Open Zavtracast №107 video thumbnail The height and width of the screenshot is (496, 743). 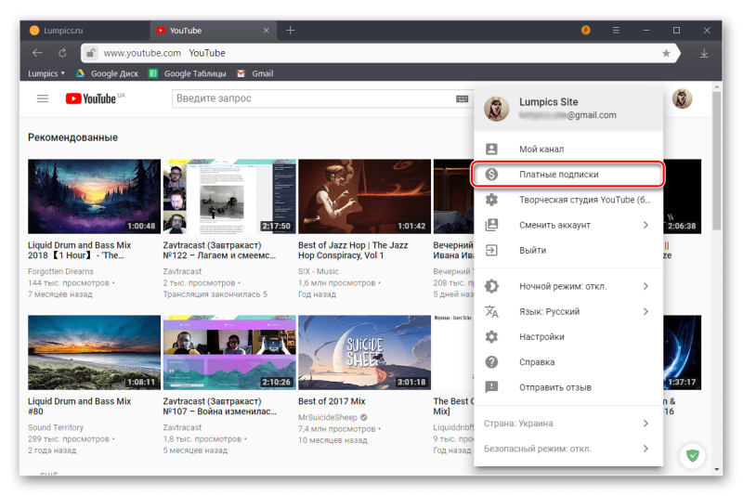pyautogui.click(x=229, y=352)
